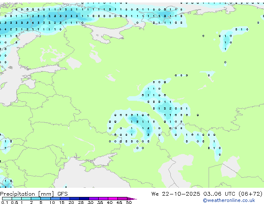Click the '0.1' legend scale label

[5, 202]
